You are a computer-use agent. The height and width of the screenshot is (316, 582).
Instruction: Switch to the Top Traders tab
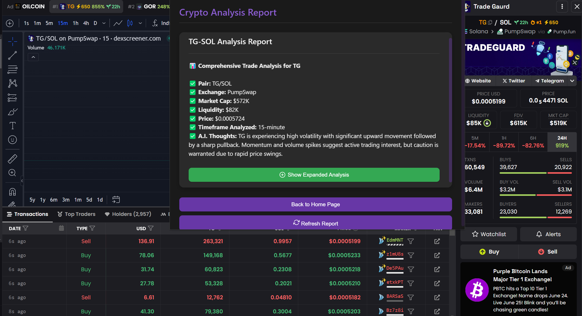(76, 214)
